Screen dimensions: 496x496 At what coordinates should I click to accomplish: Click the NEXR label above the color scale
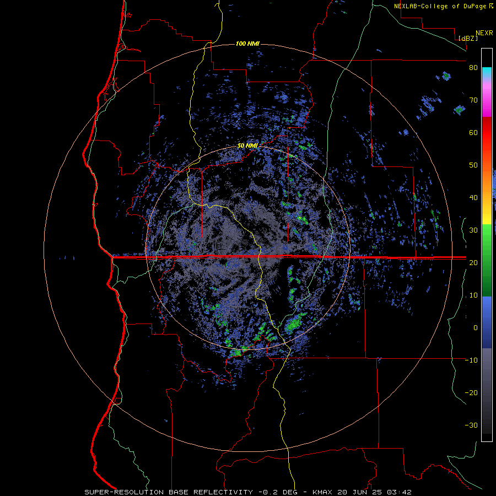(x=484, y=33)
